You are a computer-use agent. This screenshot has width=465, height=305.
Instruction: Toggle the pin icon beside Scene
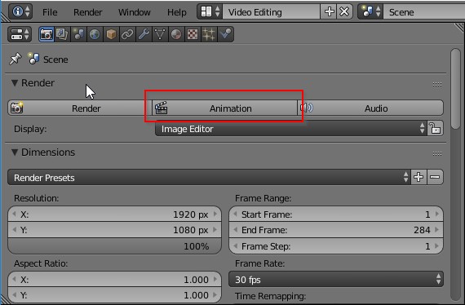tap(15, 59)
